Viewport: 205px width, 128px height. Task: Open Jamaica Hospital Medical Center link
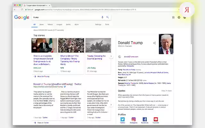click(x=156, y=73)
